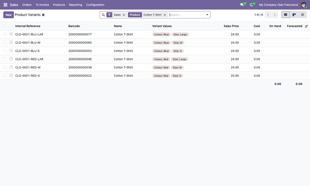This screenshot has height=186, width=310.
Task: Click the purple filter funnel icon
Action: pyautogui.click(x=109, y=15)
